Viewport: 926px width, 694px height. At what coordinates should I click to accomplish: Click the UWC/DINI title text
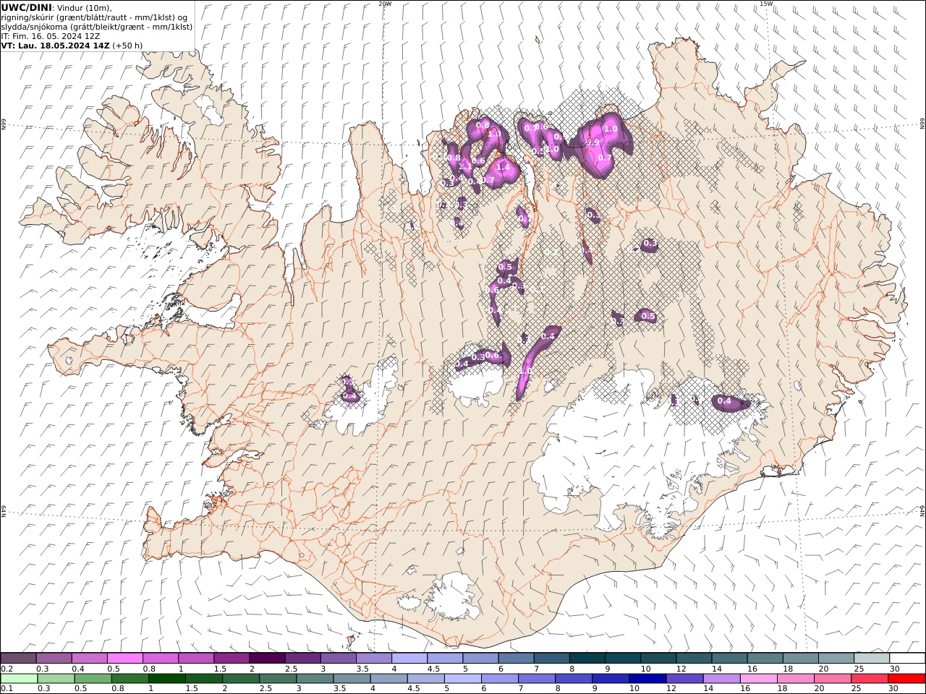point(26,7)
